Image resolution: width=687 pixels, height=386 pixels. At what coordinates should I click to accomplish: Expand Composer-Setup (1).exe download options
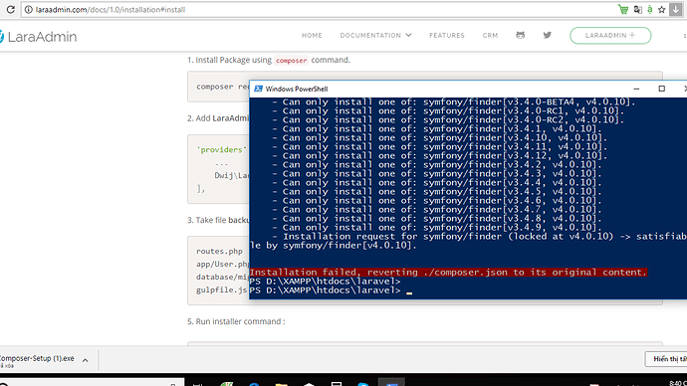tap(86, 360)
